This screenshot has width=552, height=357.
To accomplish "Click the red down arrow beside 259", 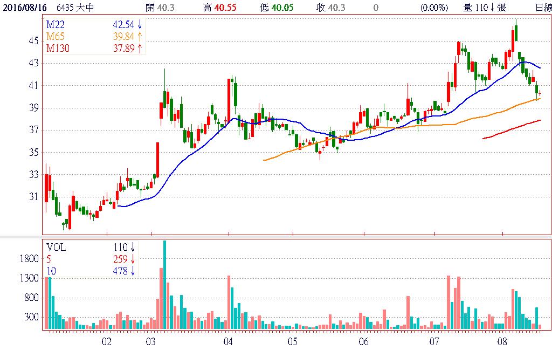I will pos(133,259).
